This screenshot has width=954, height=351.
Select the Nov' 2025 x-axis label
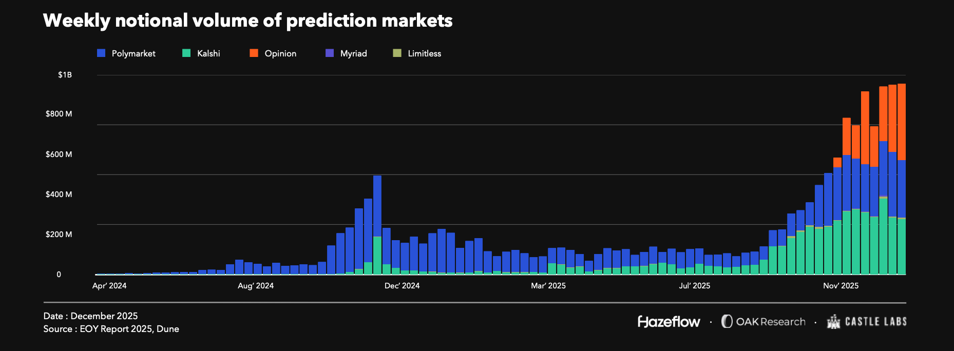[x=841, y=286]
